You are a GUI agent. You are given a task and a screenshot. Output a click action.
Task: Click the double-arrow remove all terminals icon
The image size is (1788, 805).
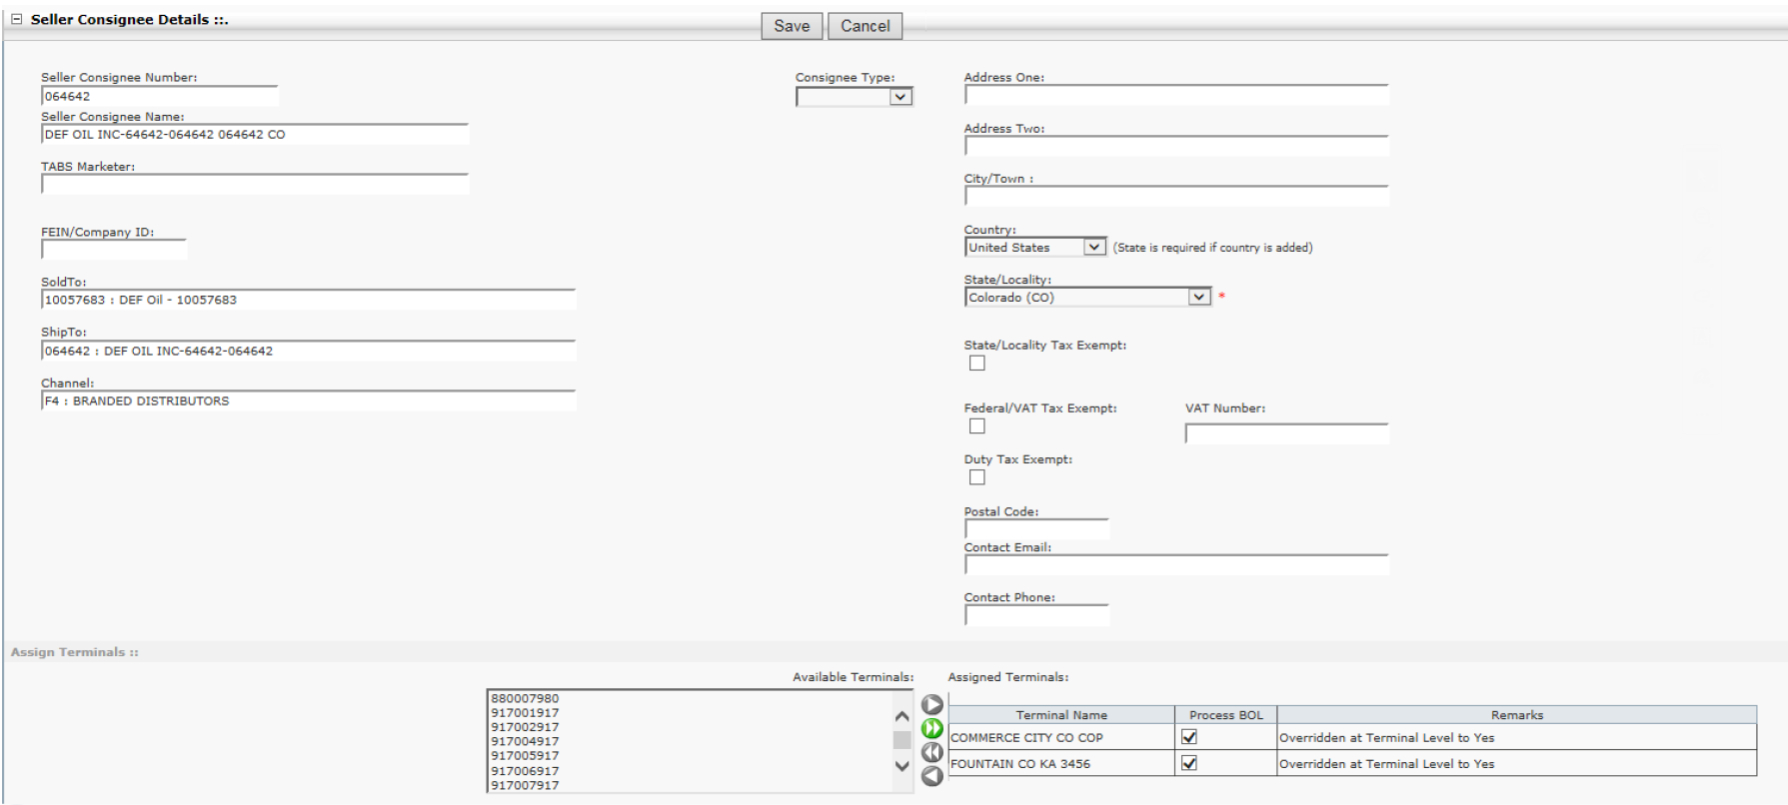[x=931, y=752]
